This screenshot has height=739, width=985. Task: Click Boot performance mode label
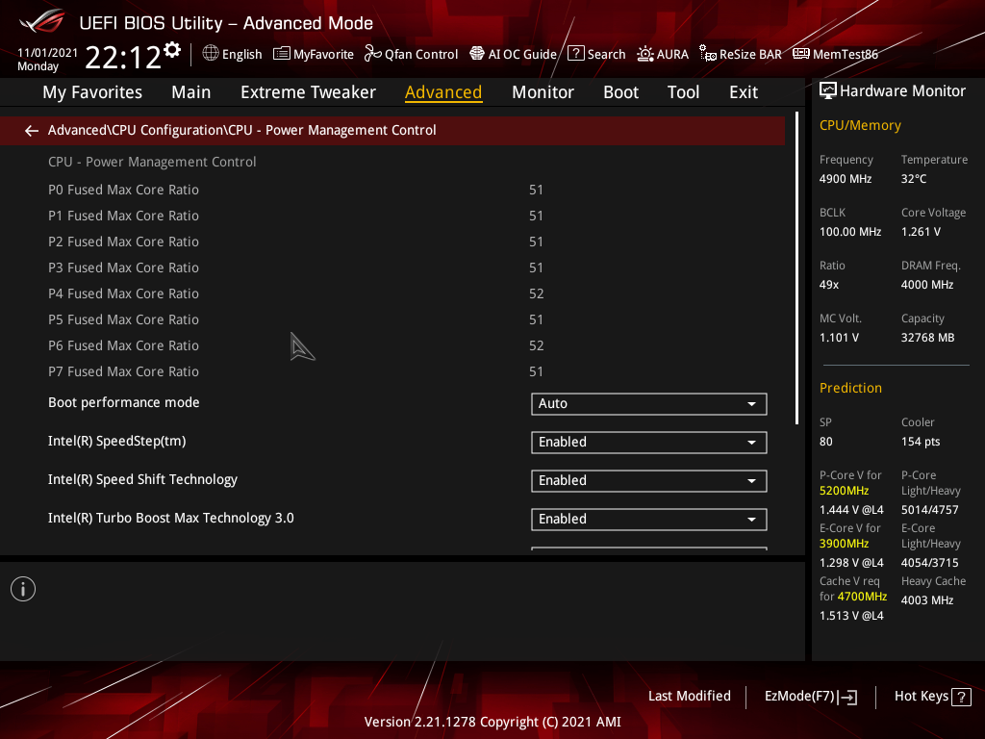[x=124, y=402]
